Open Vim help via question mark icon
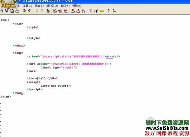This screenshot has height=137, width=190. click(x=108, y=11)
